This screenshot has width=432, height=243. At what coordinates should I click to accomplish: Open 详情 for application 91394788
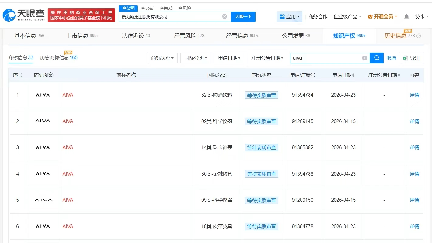click(x=414, y=174)
